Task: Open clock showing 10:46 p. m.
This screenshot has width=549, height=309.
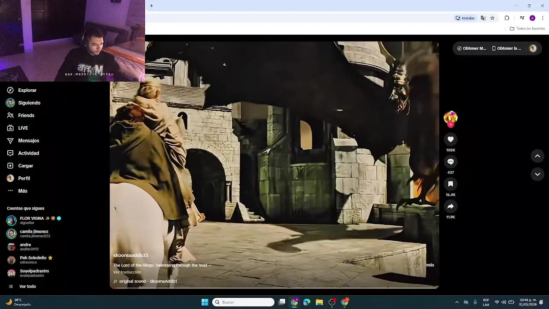Action: tap(528, 302)
